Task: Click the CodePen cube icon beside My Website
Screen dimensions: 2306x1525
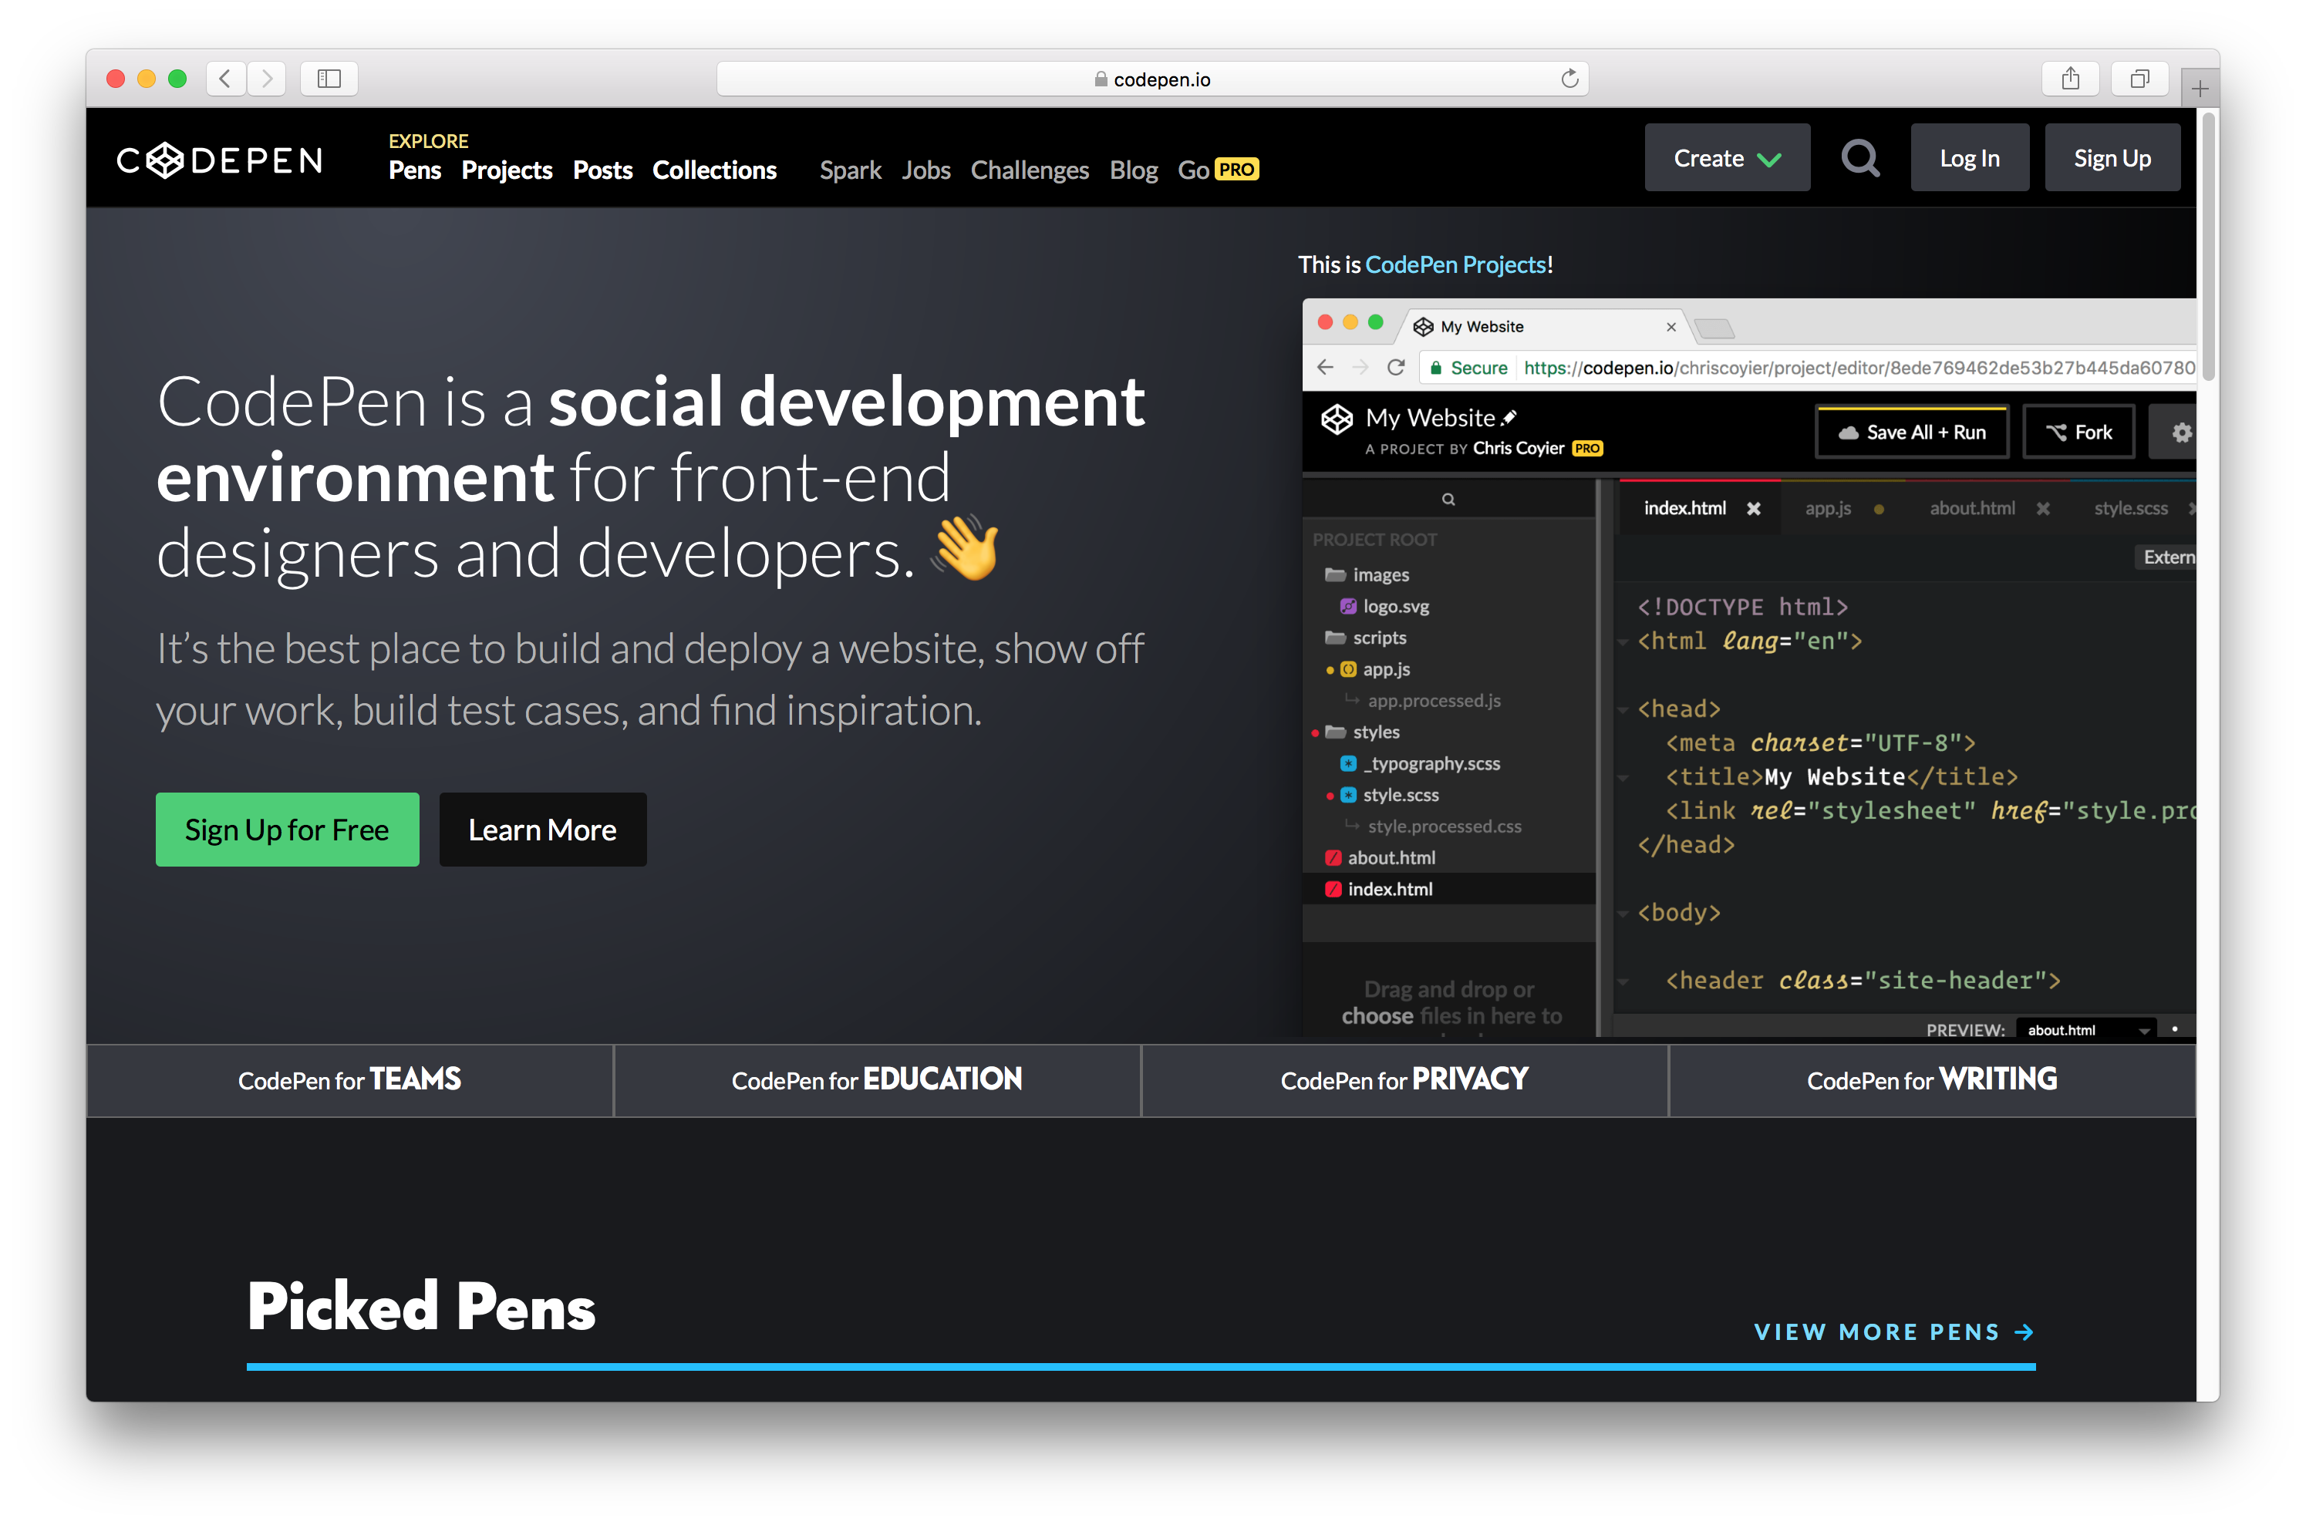Action: click(1336, 419)
